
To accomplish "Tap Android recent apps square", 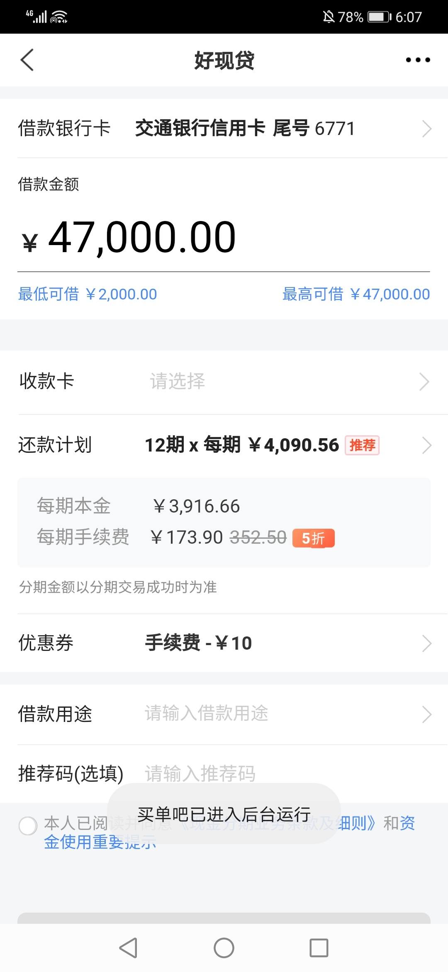I will click(x=319, y=948).
